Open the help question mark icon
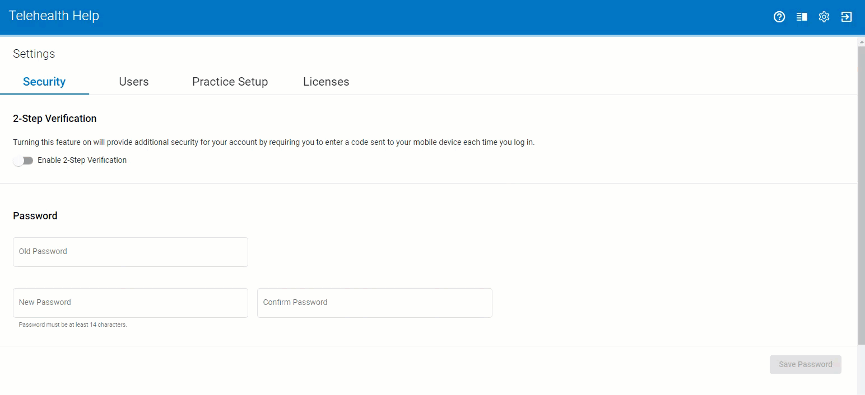Screen dimensions: 865x395 [779, 17]
